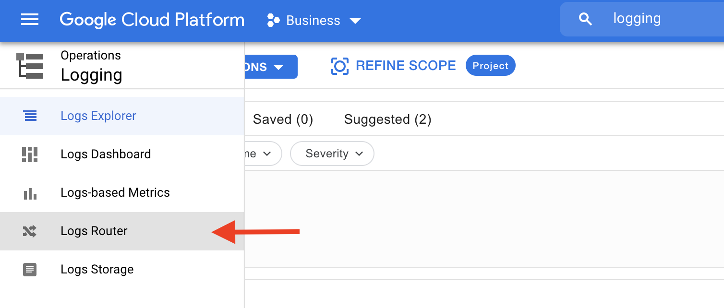This screenshot has width=724, height=308.
Task: Click the Project scope chip
Action: click(x=490, y=66)
